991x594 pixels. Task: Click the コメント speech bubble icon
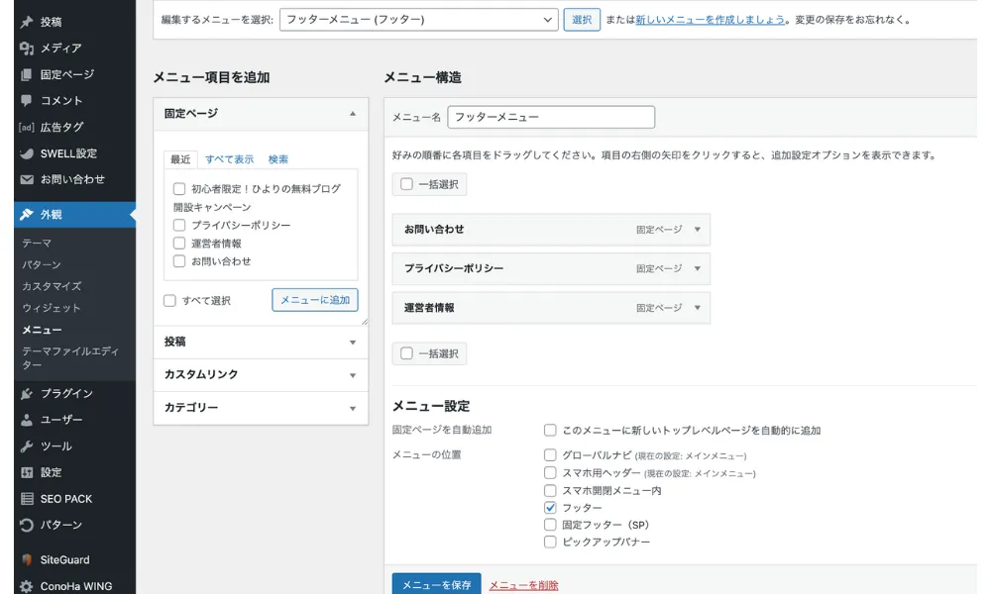[x=27, y=100]
